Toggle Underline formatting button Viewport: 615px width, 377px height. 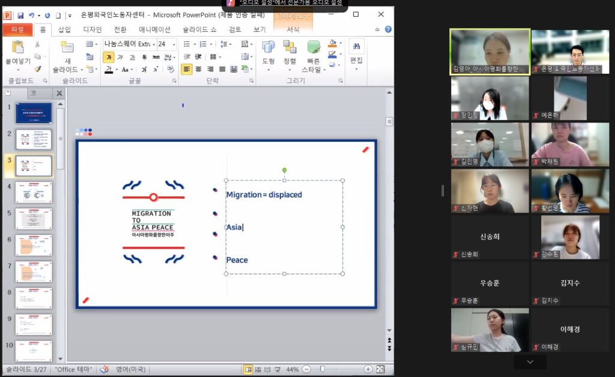click(132, 57)
